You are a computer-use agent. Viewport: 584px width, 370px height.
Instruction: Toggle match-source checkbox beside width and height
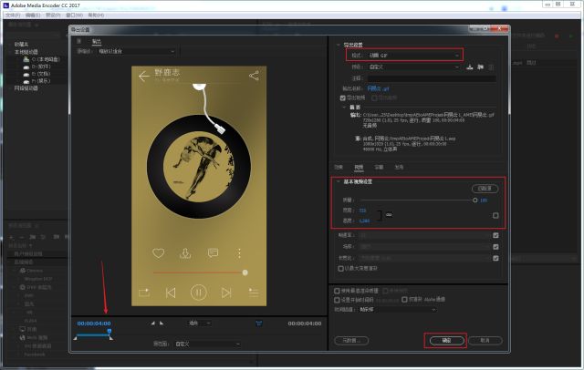(495, 215)
